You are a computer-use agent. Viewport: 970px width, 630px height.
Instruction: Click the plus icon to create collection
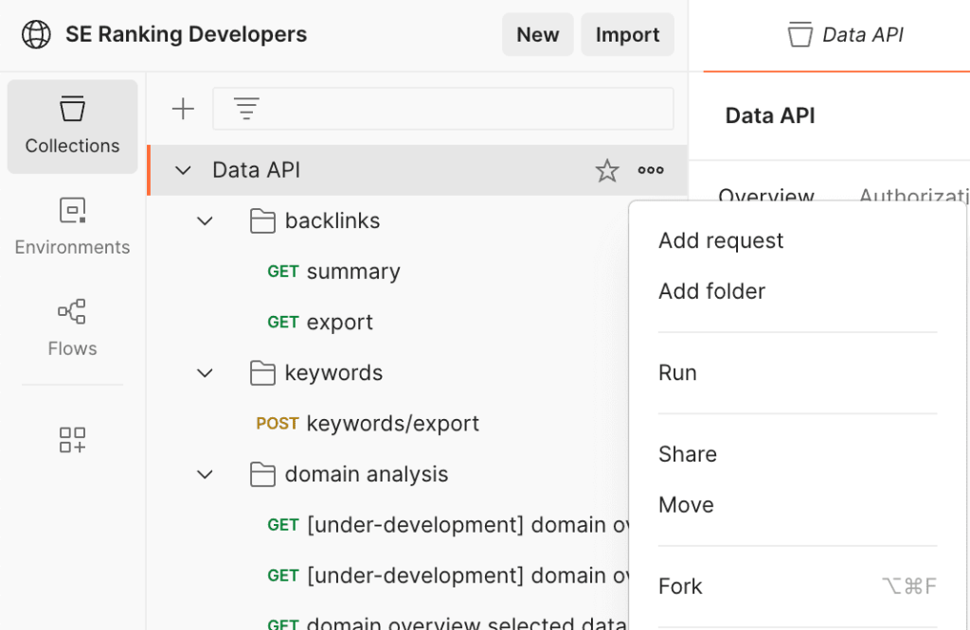pyautogui.click(x=183, y=109)
